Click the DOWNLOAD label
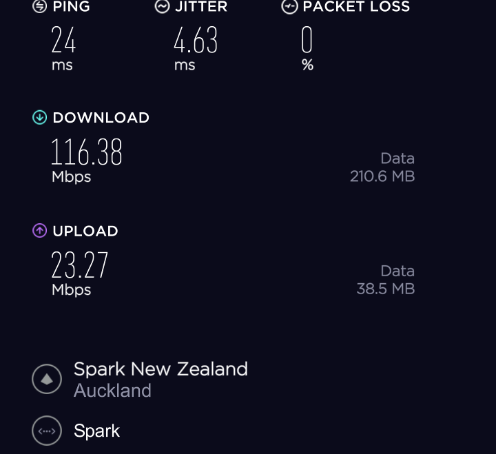 pyautogui.click(x=101, y=118)
